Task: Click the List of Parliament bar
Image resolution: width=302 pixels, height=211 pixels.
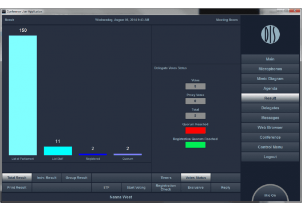Action: [x=23, y=96]
